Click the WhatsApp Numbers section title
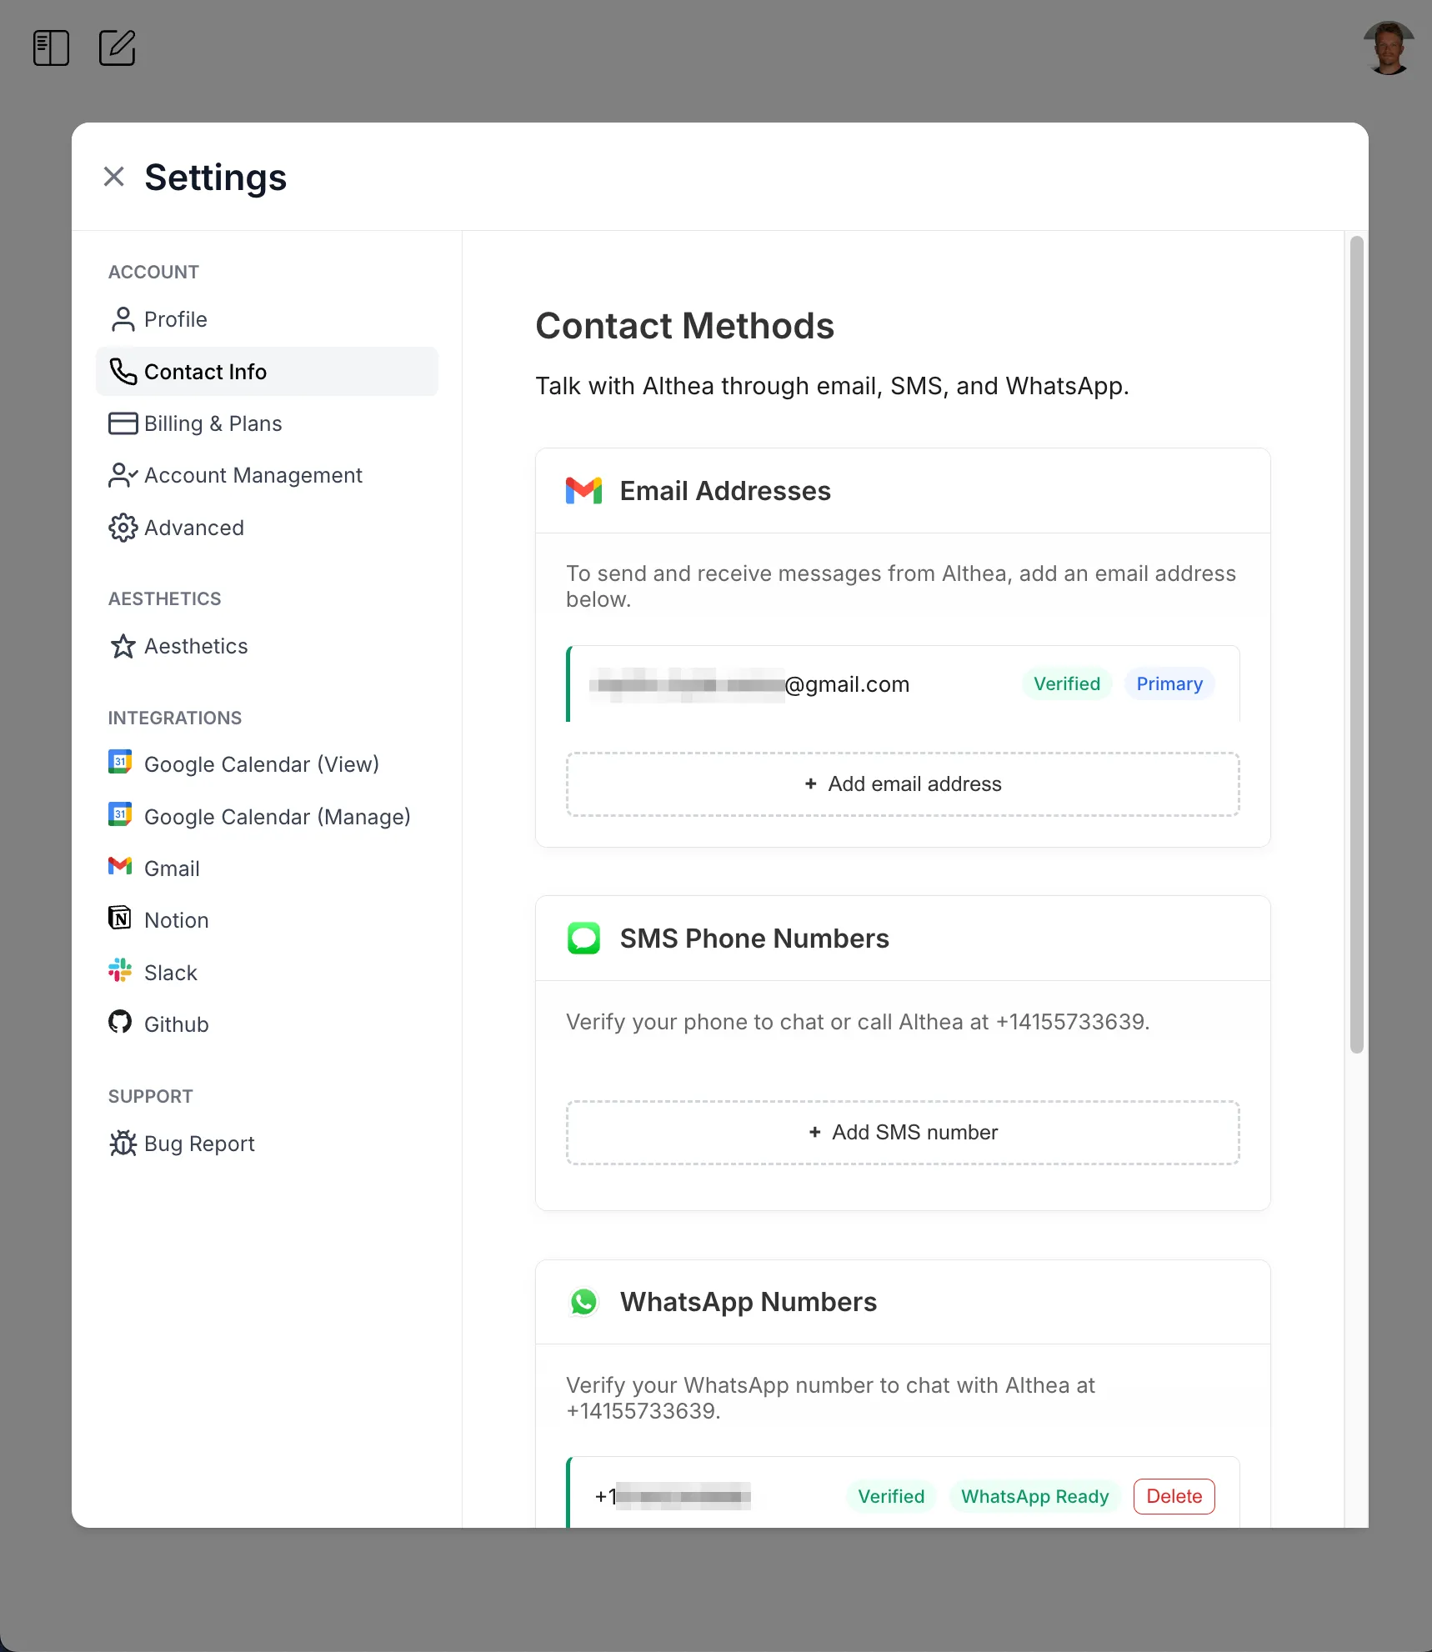The width and height of the screenshot is (1432, 1652). 749,1302
